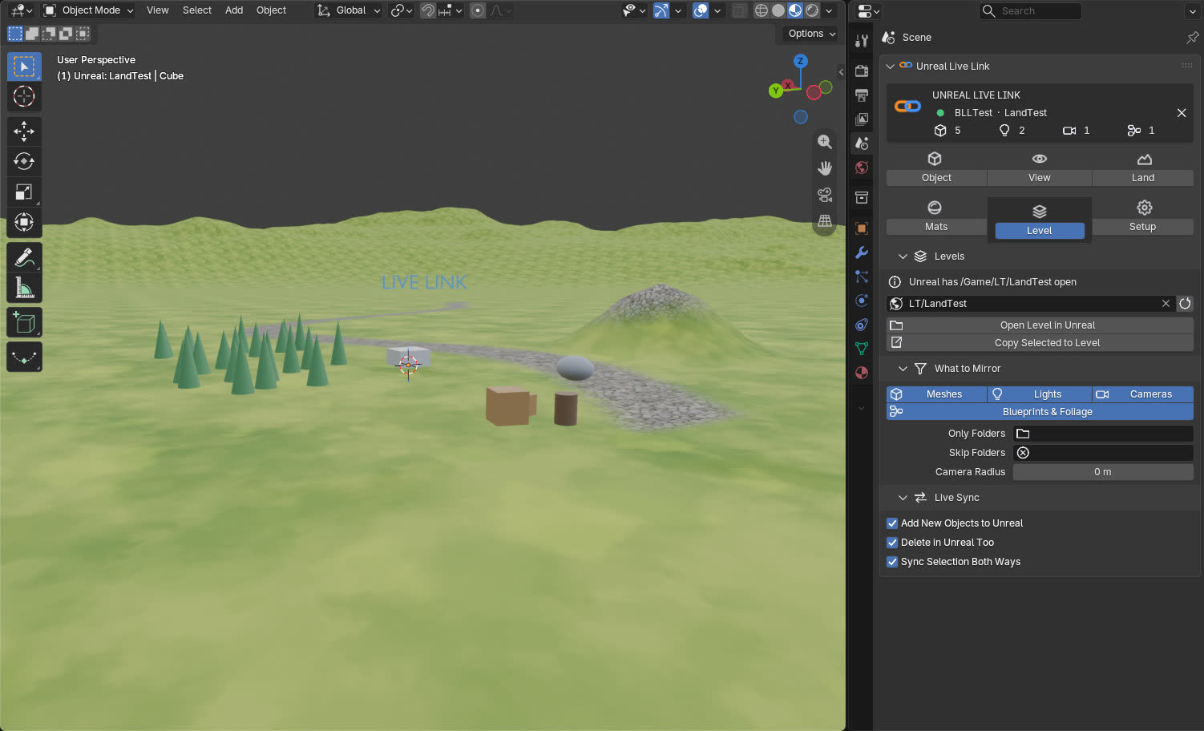Toggle the camera view icon
This screenshot has width=1204, height=731.
tap(824, 195)
